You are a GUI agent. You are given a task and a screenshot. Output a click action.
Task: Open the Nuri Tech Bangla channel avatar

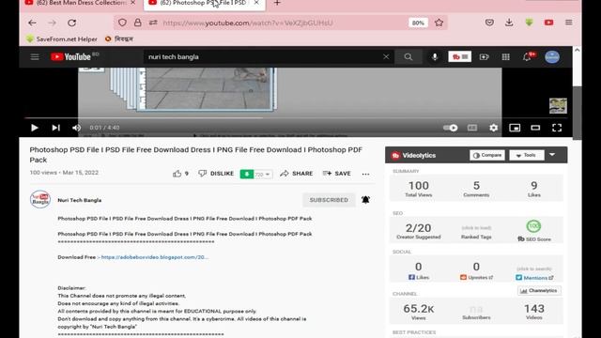tap(40, 199)
